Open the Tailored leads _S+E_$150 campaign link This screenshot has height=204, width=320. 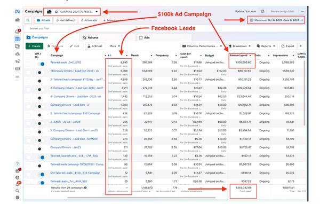(x=66, y=62)
